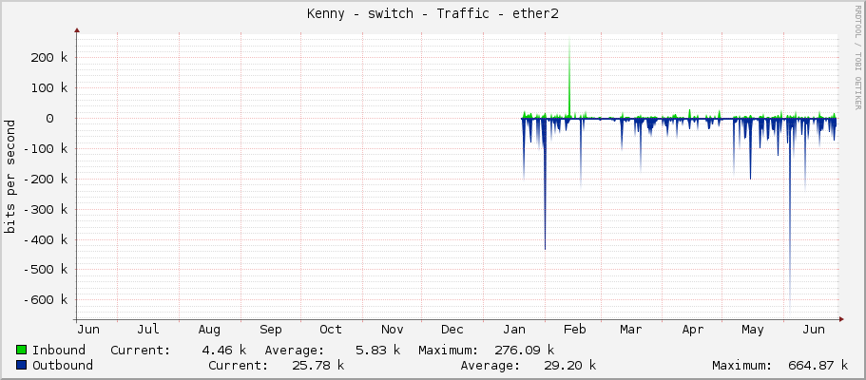Click the 'Mar' x-axis month label
Screen dimensions: 866x380
coord(630,330)
